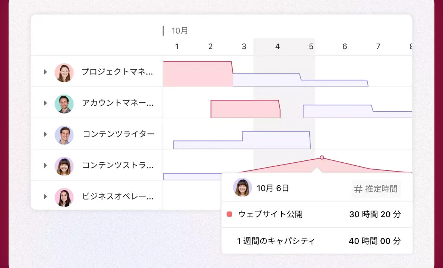Click the red square beside ウェブサイト公開
This screenshot has height=268, width=443.
(x=230, y=214)
